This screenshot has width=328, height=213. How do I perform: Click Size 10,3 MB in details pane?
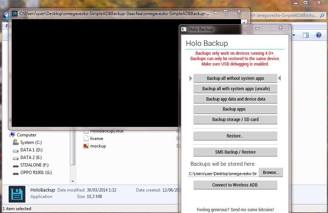tap(94, 197)
